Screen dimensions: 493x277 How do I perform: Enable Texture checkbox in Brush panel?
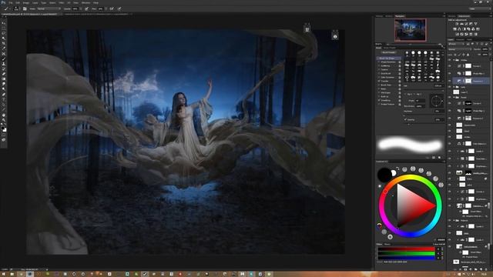pos(378,70)
